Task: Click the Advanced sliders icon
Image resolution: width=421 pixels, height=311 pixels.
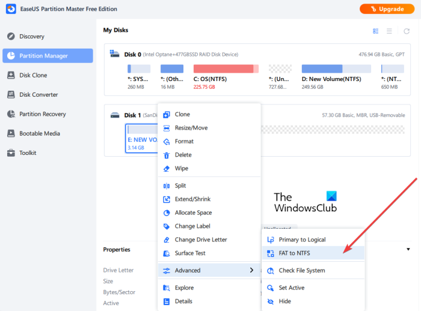Action: point(167,271)
